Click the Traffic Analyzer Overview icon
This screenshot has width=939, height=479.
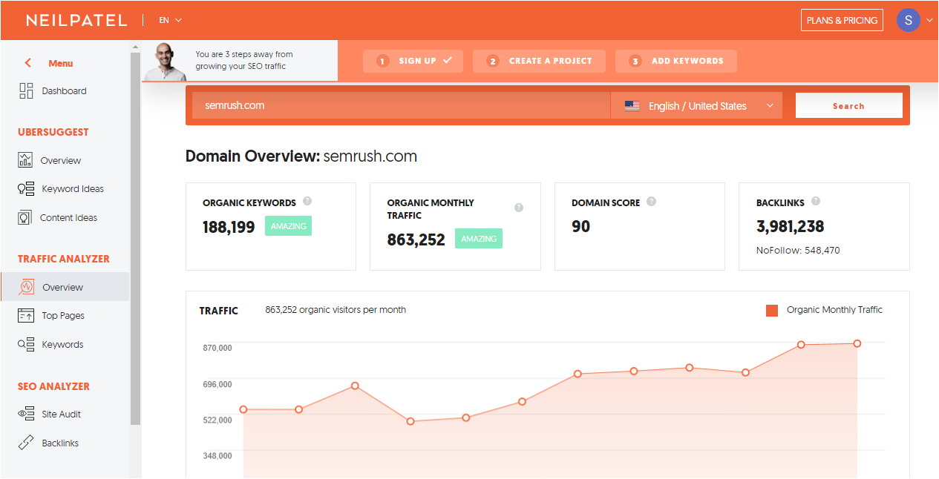(27, 287)
